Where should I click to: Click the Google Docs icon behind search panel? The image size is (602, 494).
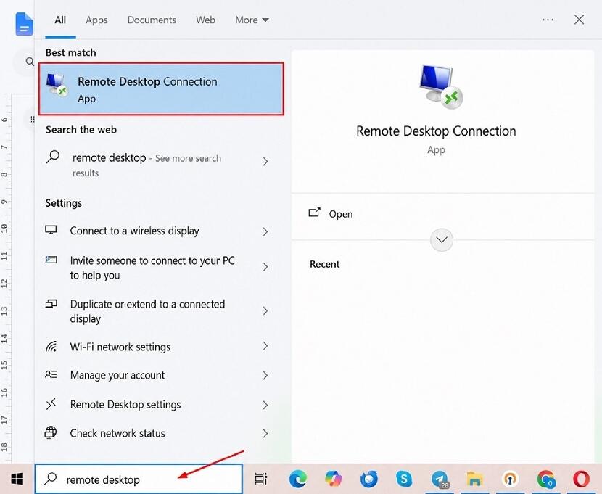(x=24, y=24)
